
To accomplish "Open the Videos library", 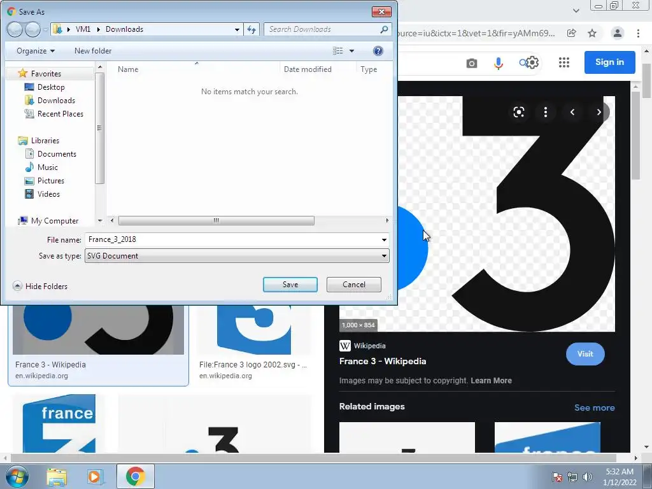I will click(x=48, y=194).
